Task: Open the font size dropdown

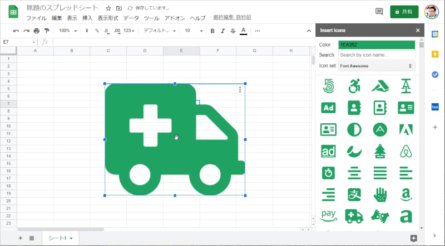Action: point(194,31)
